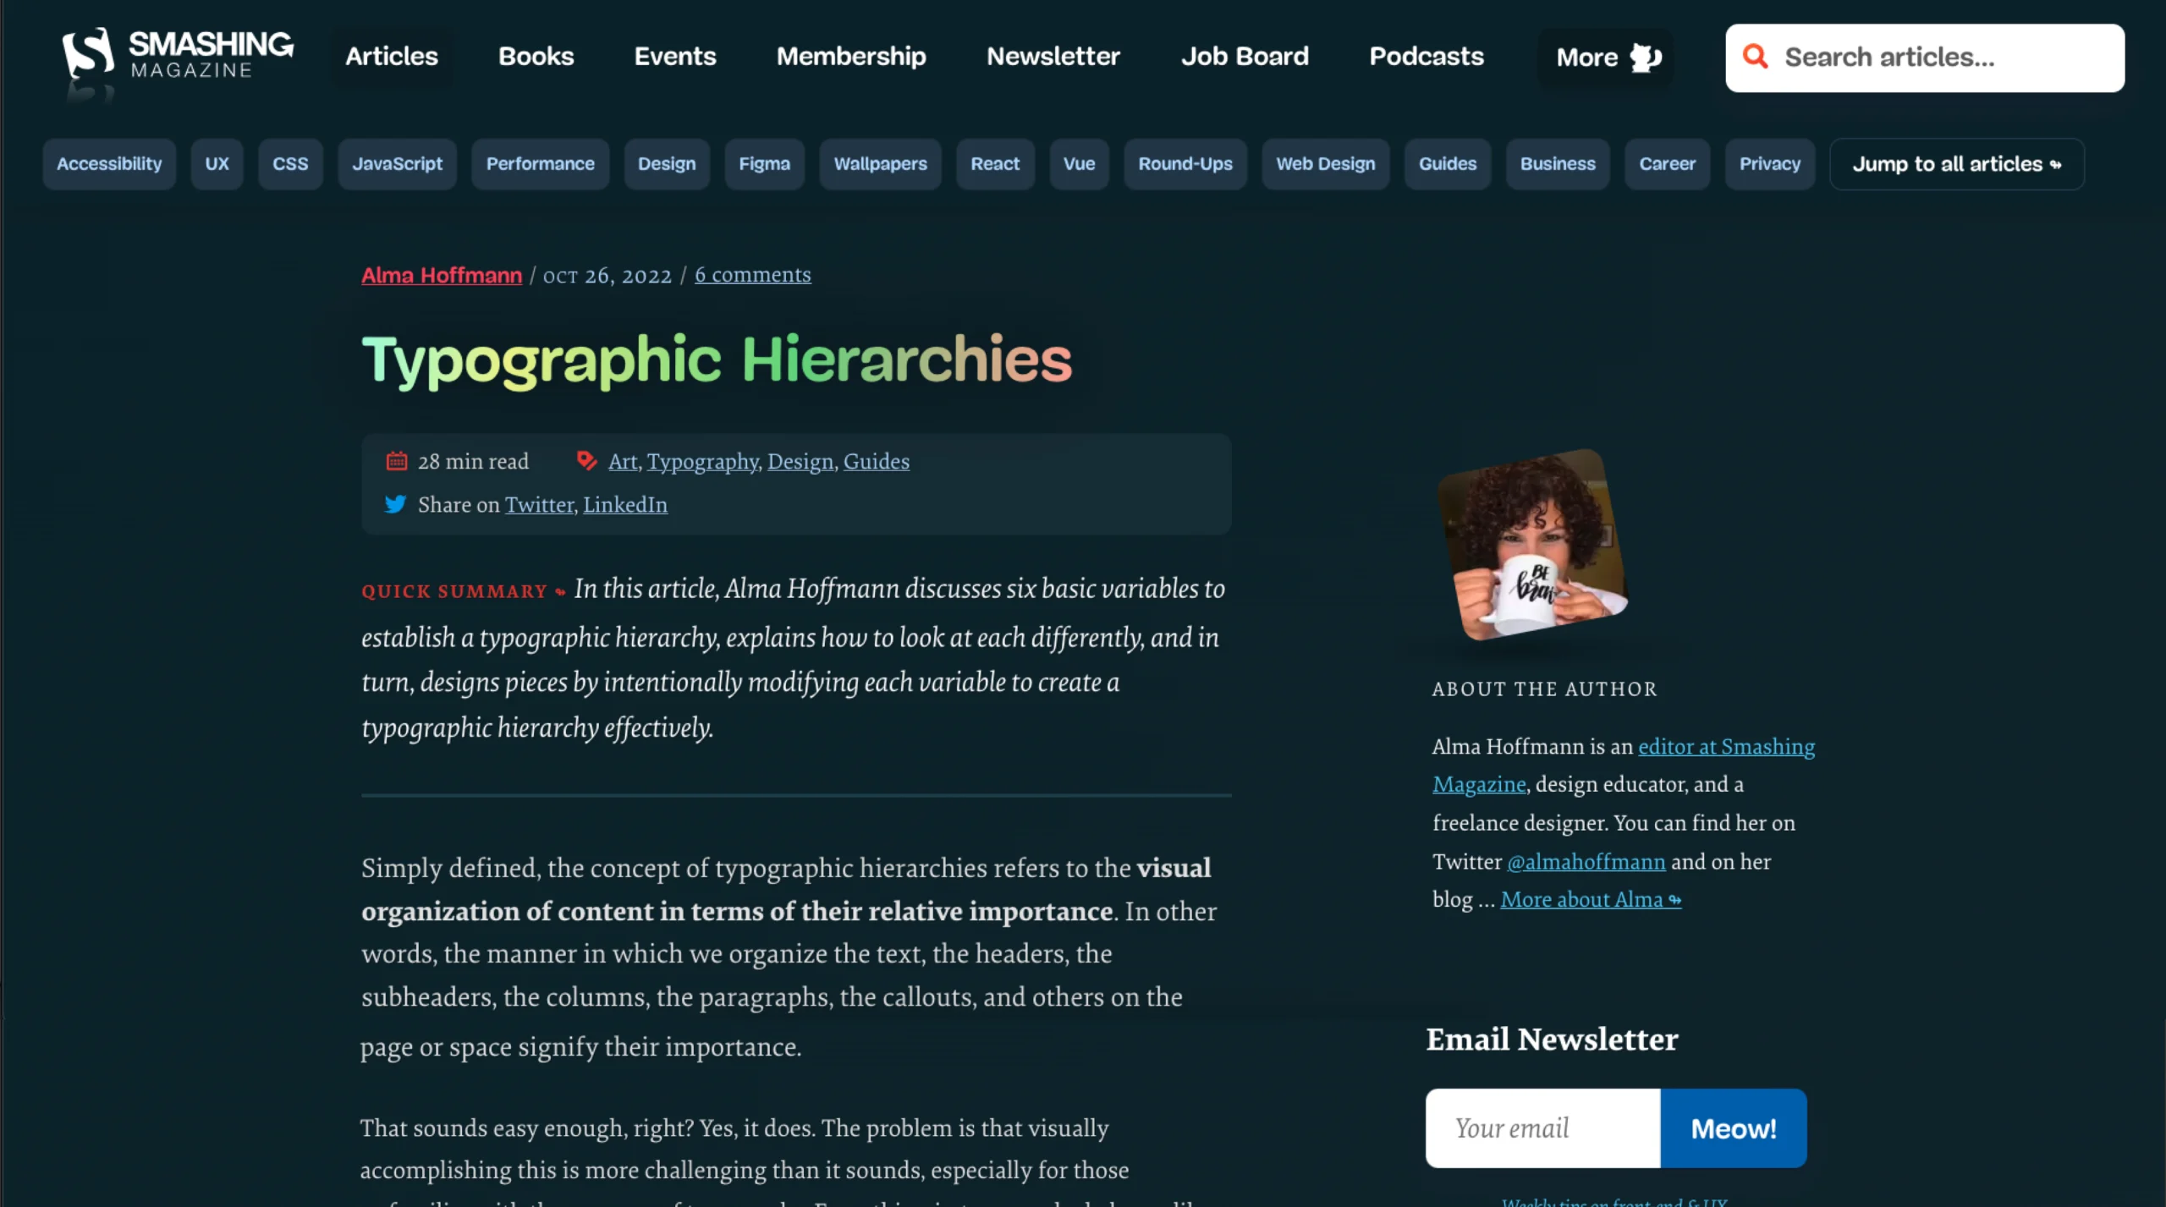Image resolution: width=2166 pixels, height=1207 pixels.
Task: Click the Quick Summary label
Action: (x=454, y=591)
